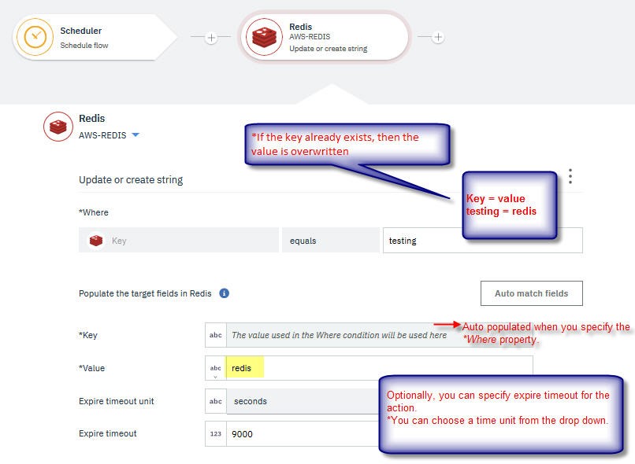Click the 'Expire timeout unit' label
Viewport: 635px width, 464px height.
pos(117,401)
